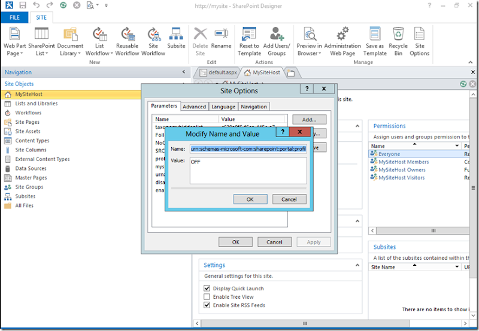Click the Value text field containing OFF
Viewport: 479px width, 331px height.
[248, 171]
